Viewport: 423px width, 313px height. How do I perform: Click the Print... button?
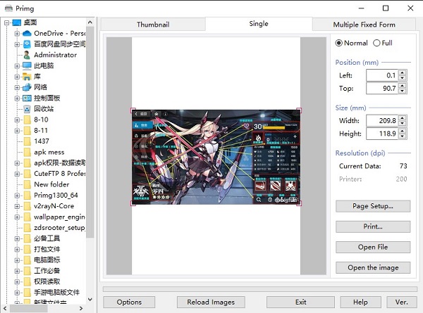pos(373,226)
